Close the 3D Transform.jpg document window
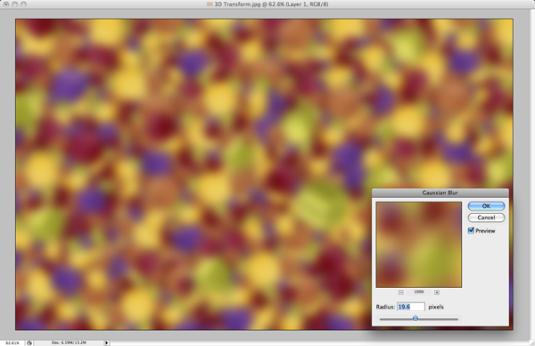 click(x=6, y=4)
